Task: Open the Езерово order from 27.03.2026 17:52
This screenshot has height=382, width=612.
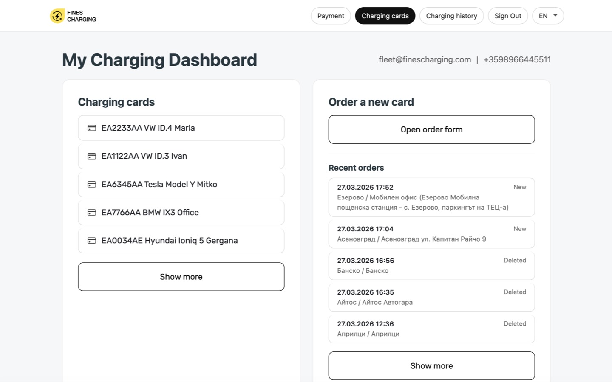Action: (x=431, y=197)
